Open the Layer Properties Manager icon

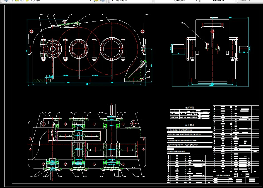pyautogui.click(x=6, y=1)
